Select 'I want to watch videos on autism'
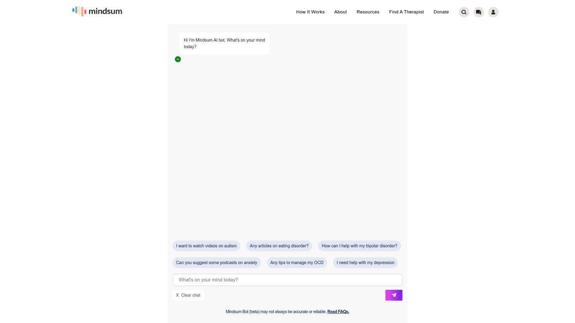Image resolution: width=575 pixels, height=323 pixels. tap(206, 246)
